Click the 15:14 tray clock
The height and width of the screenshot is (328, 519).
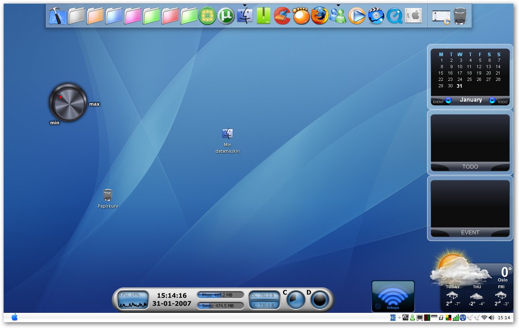pyautogui.click(x=504, y=318)
